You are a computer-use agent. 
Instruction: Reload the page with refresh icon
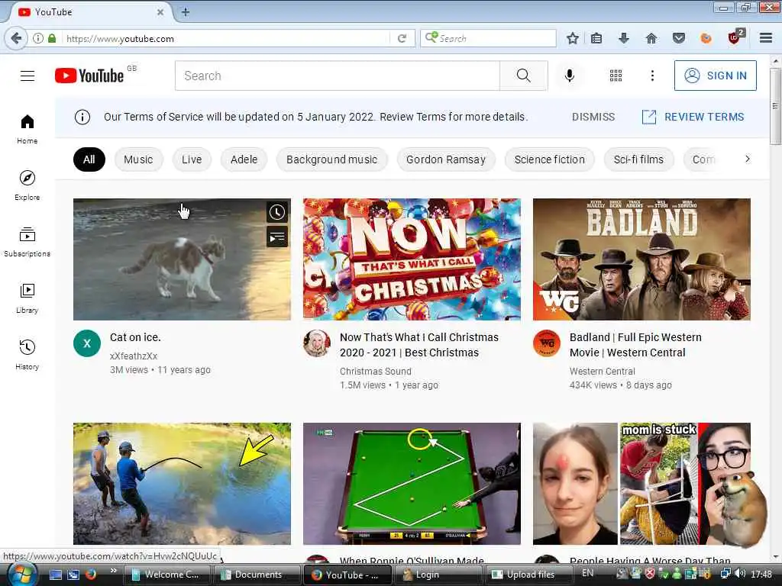point(402,38)
